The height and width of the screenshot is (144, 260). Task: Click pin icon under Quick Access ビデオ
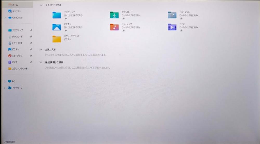coord(181,31)
